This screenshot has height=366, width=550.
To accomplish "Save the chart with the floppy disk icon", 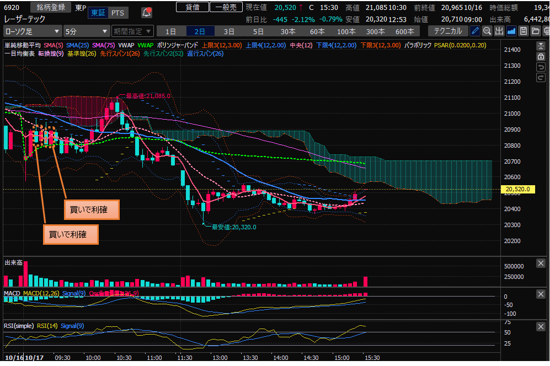I will coord(522,31).
